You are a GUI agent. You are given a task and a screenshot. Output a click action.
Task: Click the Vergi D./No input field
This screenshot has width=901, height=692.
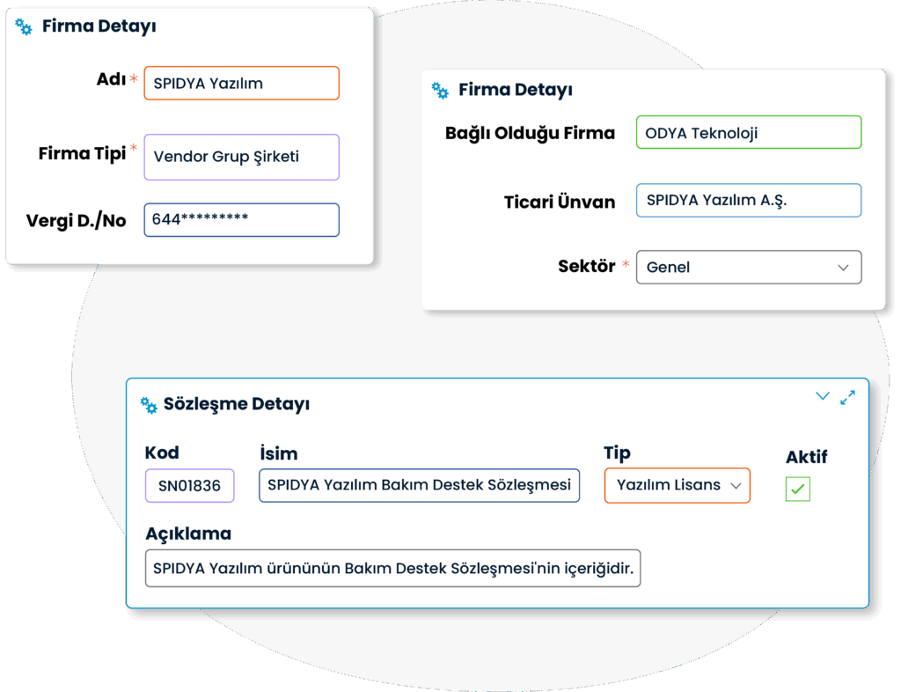coord(242,219)
